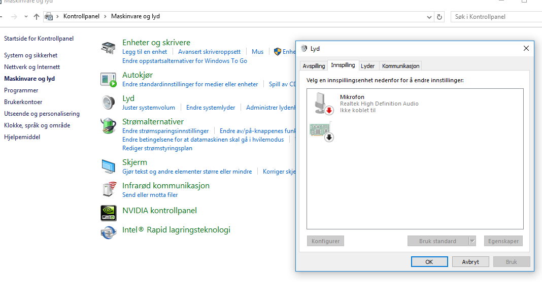Open Programmer in the sidebar
This screenshot has height=302, width=542.
pyautogui.click(x=21, y=90)
